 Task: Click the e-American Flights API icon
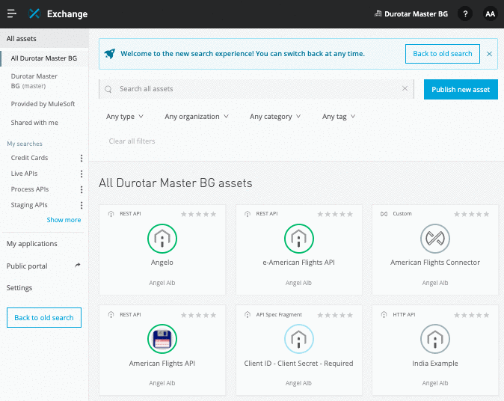[x=298, y=239]
